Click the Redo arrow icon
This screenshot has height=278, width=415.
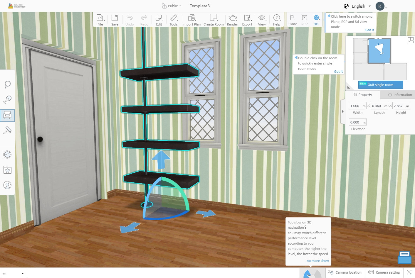click(144, 18)
